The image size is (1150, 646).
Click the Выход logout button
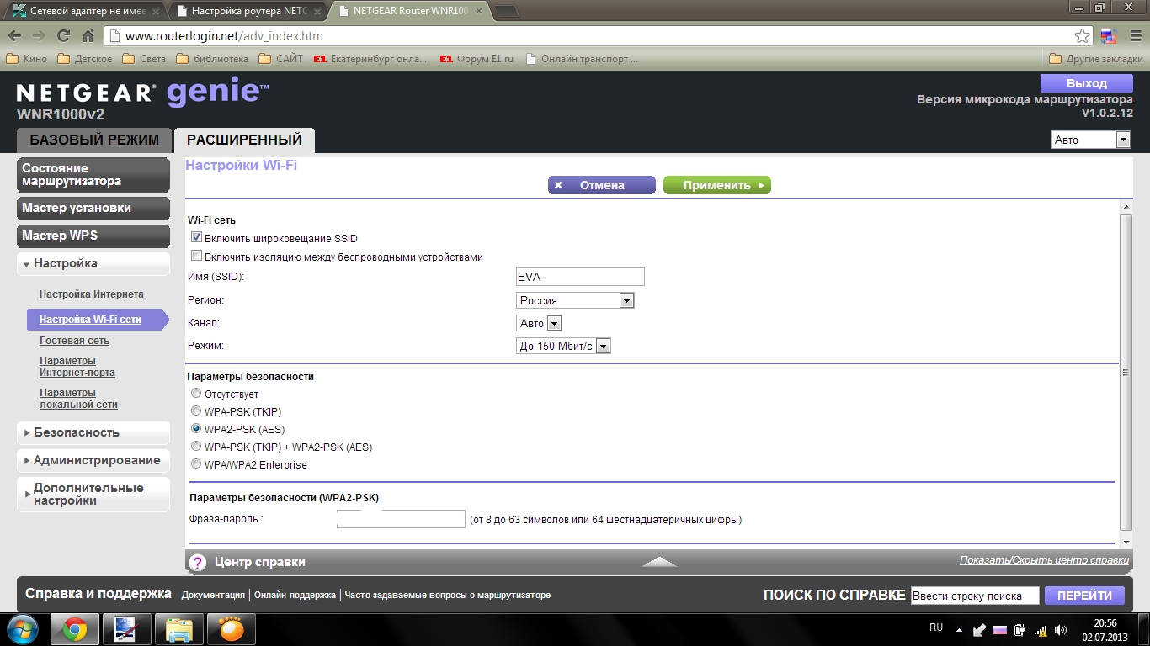(1087, 83)
